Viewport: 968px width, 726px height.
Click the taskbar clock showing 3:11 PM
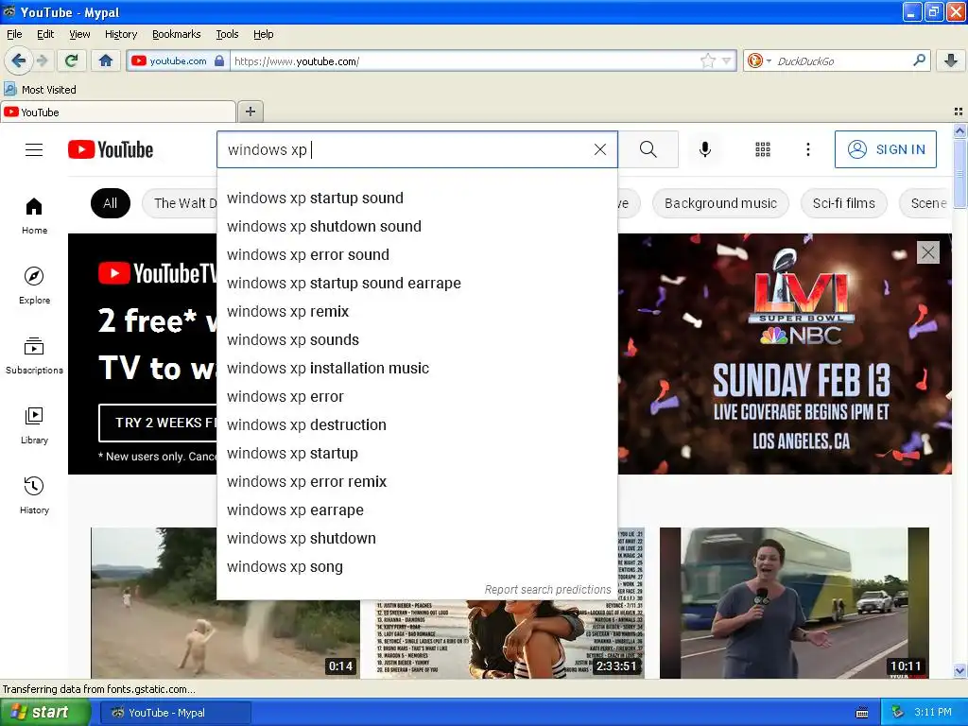tap(932, 713)
